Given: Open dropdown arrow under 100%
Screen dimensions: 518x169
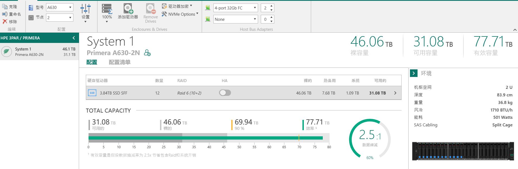Looking at the screenshot, I should click(x=107, y=22).
